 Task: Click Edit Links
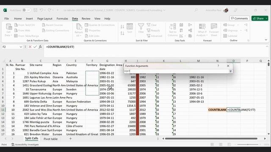(x=92, y=36)
